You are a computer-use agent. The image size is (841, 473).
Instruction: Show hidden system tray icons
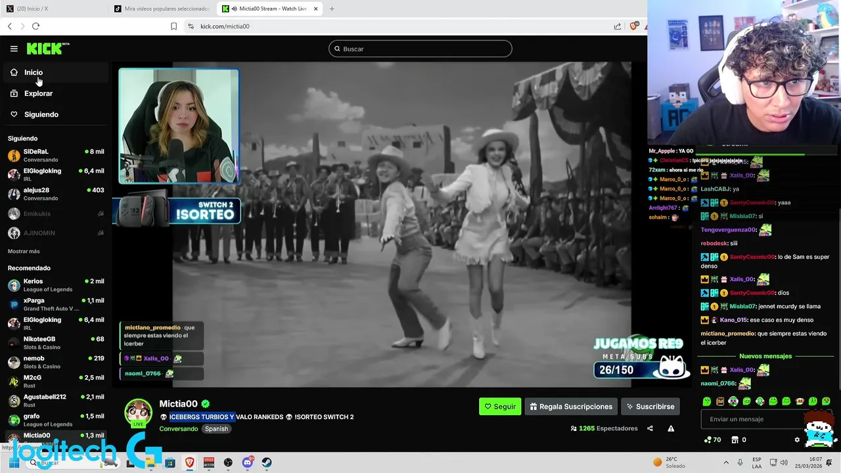[726, 462]
